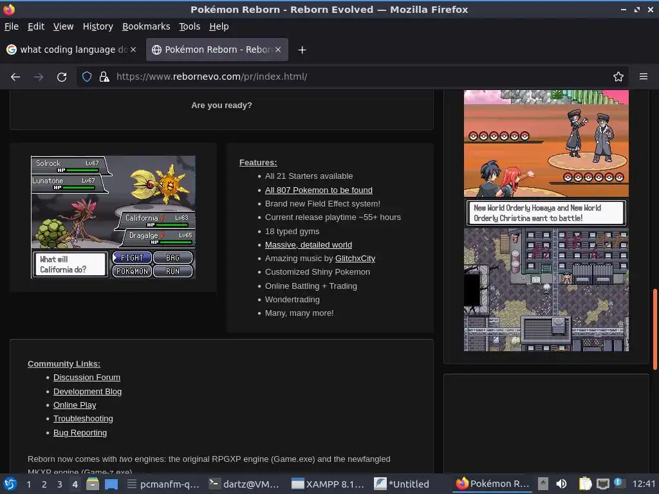Open the Tools menu

click(190, 26)
